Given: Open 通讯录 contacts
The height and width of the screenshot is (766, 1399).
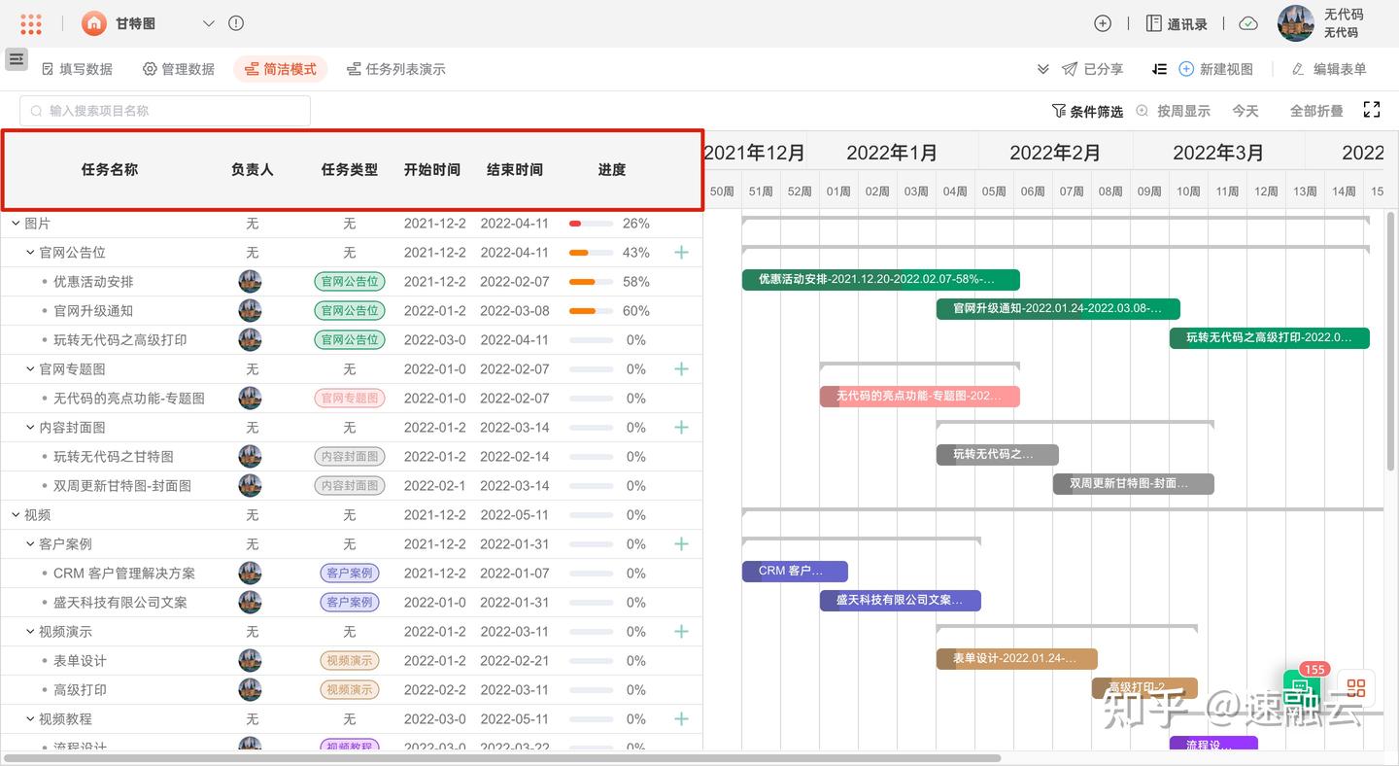Looking at the screenshot, I should 1177,23.
